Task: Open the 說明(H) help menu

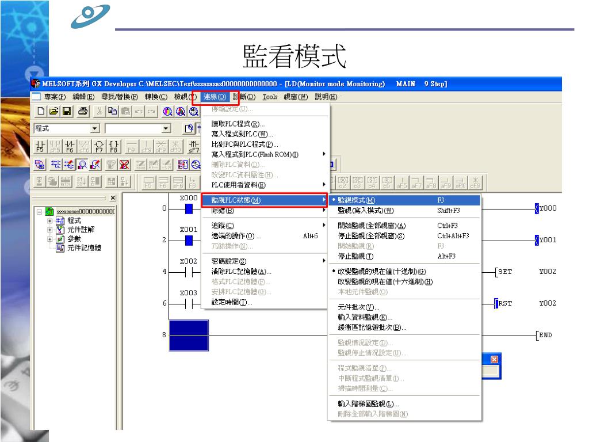Action: click(326, 97)
